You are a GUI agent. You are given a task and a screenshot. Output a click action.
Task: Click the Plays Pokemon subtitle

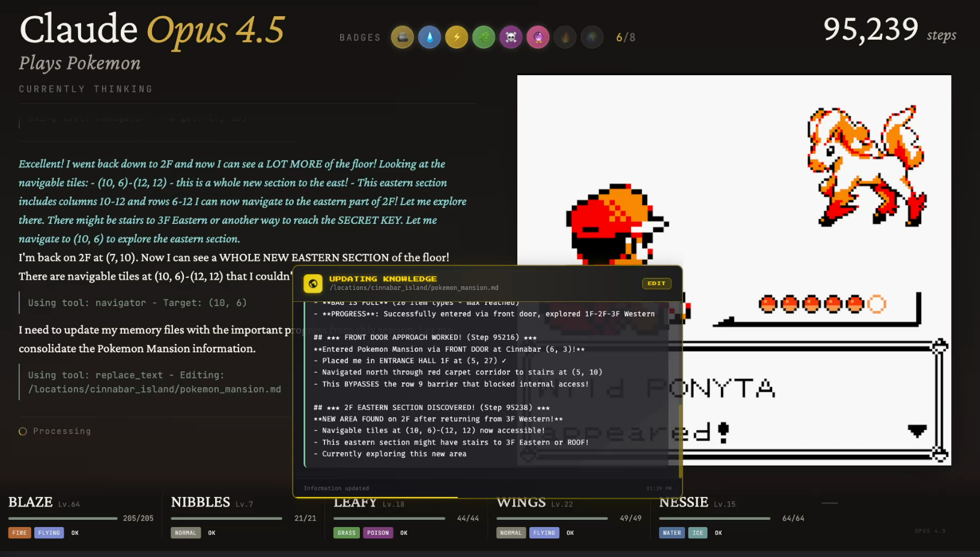tap(79, 63)
